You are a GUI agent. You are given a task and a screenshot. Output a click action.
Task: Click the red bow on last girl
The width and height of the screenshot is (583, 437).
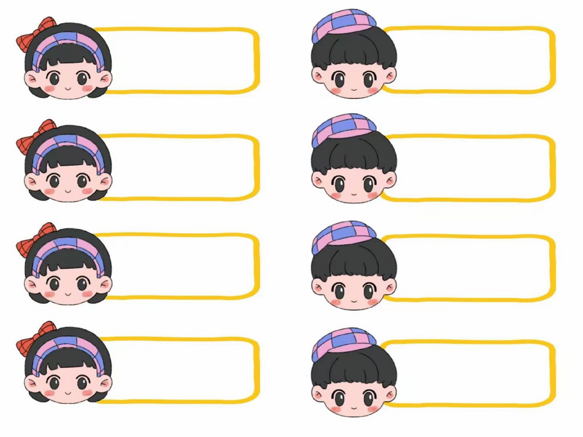(x=34, y=339)
